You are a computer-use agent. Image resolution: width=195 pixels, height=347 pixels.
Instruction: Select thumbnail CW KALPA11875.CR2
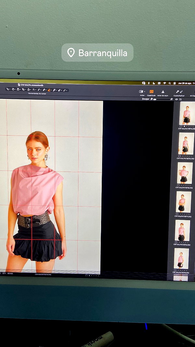(x=186, y=143)
